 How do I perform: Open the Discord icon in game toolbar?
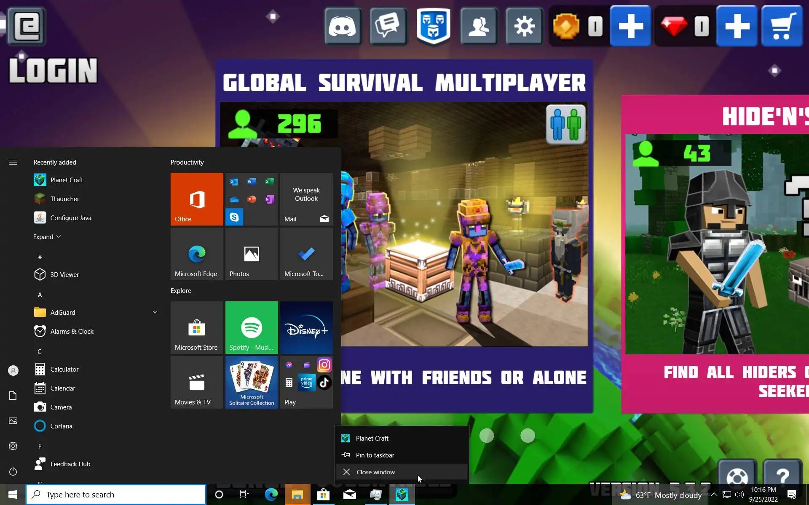[x=342, y=27]
